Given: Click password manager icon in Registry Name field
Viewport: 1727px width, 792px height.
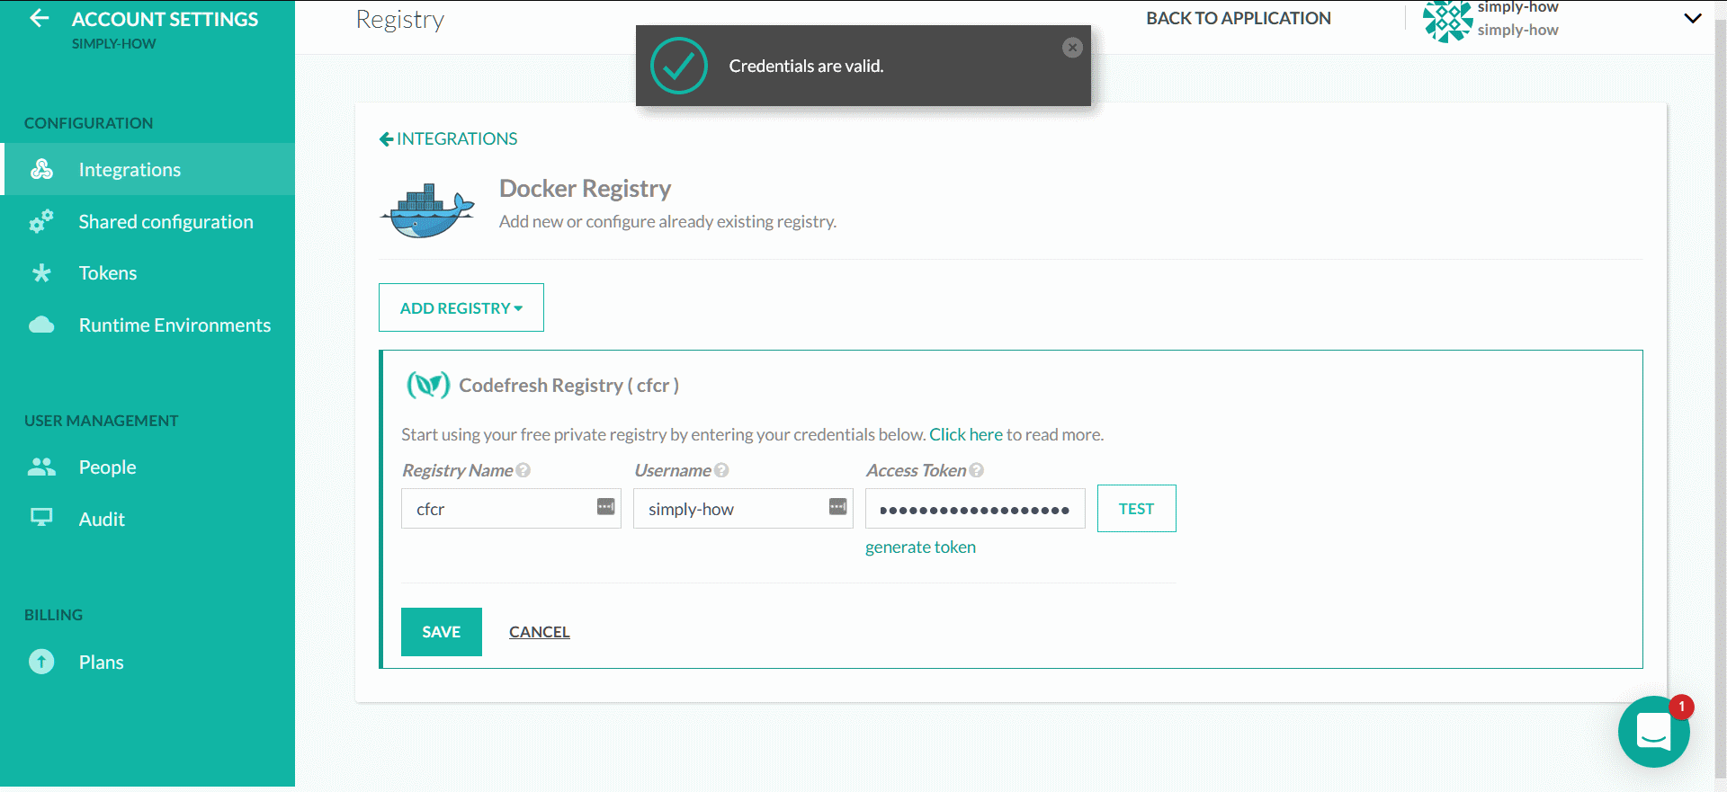Looking at the screenshot, I should coord(606,506).
